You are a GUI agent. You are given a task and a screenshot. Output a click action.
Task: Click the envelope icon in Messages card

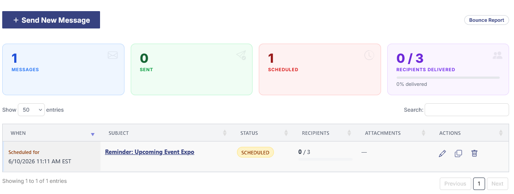pos(112,55)
